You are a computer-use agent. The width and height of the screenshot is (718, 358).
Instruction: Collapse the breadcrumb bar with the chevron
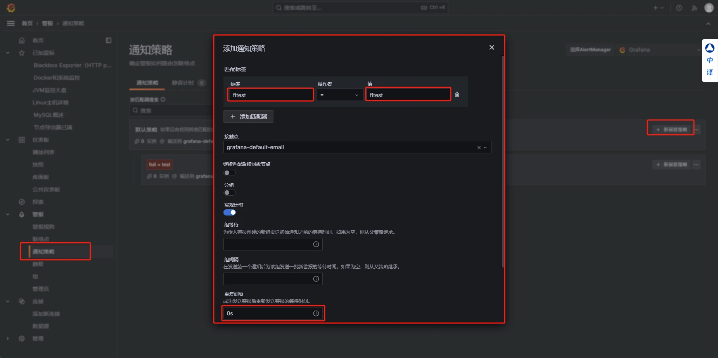coord(708,24)
